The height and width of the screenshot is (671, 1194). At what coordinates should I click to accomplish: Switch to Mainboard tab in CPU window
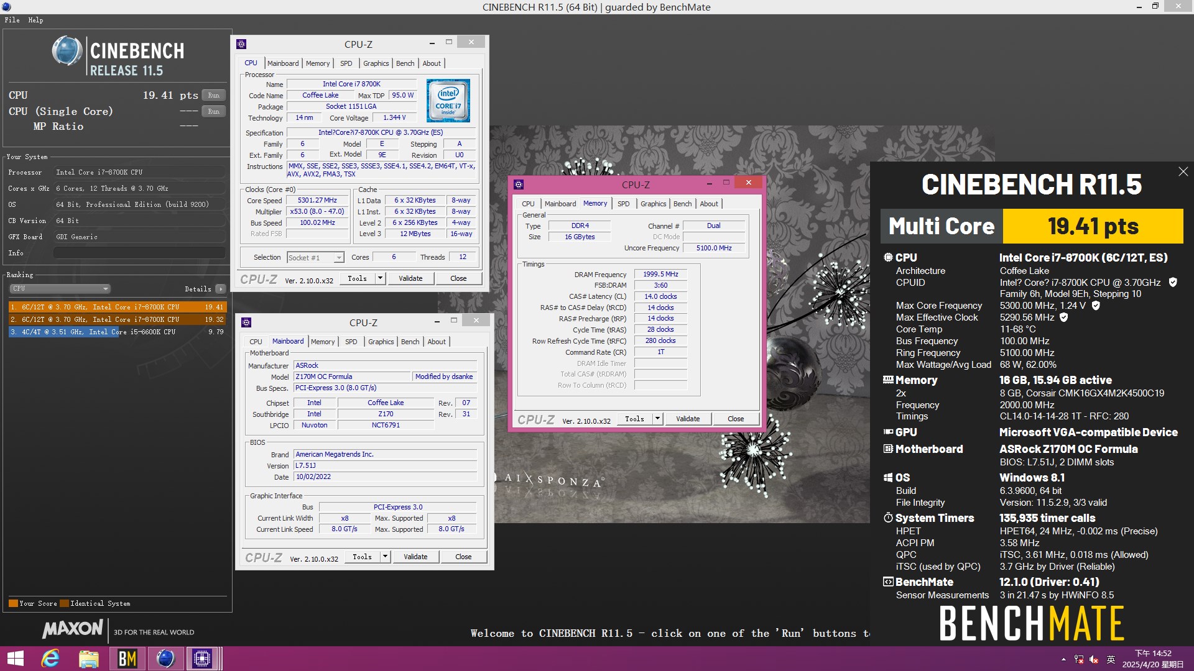coord(283,63)
